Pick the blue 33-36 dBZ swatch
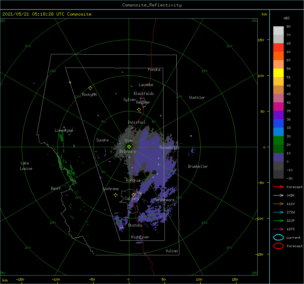Image resolution: width=304 pixels, height=284 pixels. click(278, 124)
